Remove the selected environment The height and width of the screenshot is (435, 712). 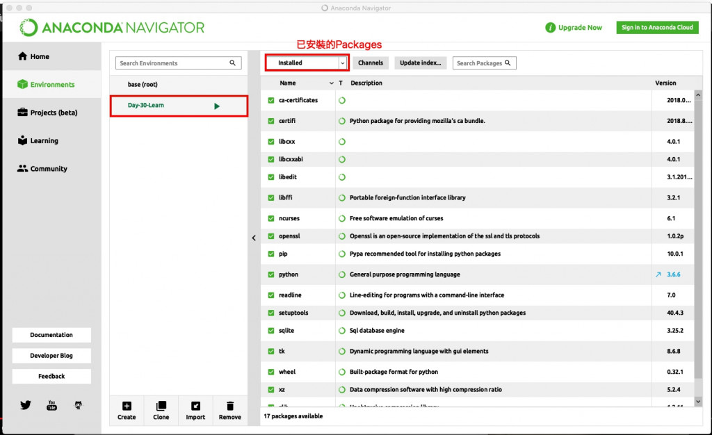pyautogui.click(x=229, y=411)
